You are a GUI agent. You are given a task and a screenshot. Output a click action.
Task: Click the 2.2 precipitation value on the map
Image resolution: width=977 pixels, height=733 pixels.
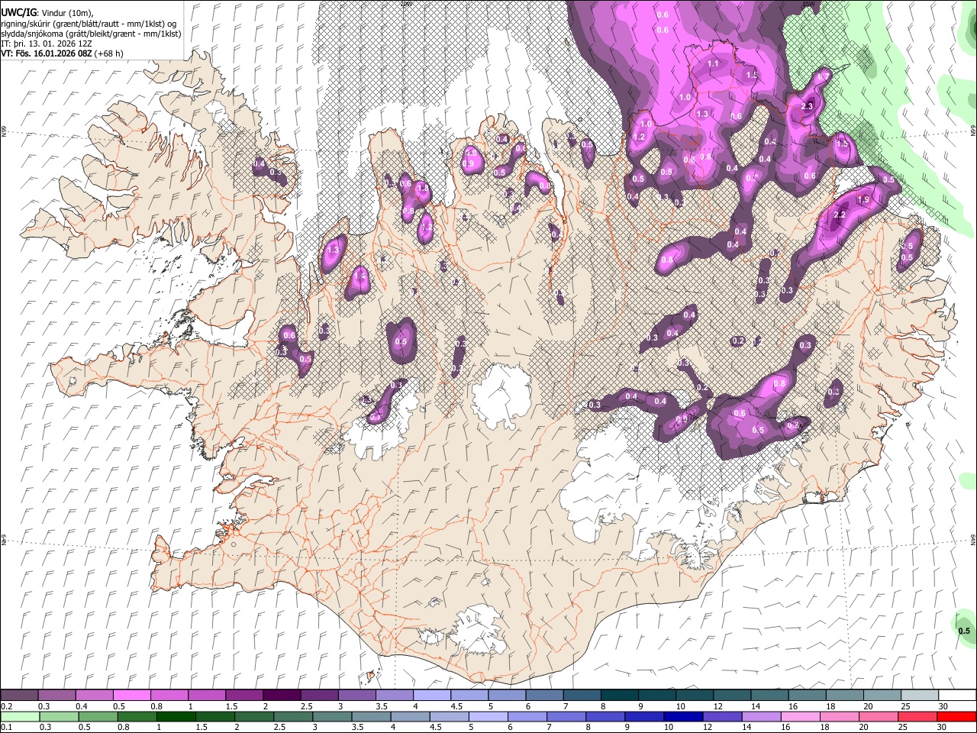tap(840, 215)
